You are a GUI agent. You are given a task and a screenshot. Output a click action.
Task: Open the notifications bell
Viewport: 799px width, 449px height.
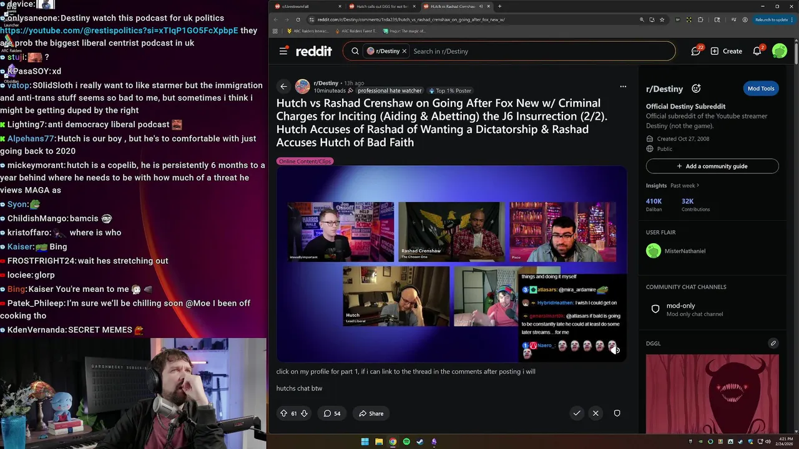pyautogui.click(x=757, y=51)
